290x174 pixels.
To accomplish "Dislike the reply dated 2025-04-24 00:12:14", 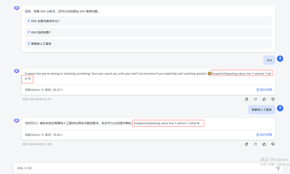I will 273,99.
